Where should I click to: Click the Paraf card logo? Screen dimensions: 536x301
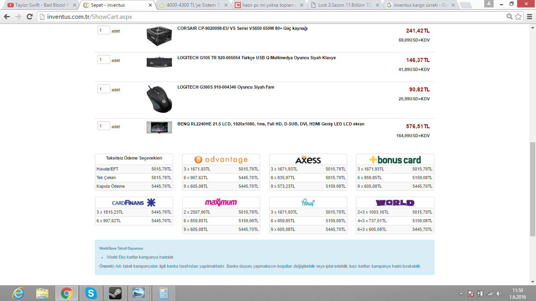[x=308, y=203]
